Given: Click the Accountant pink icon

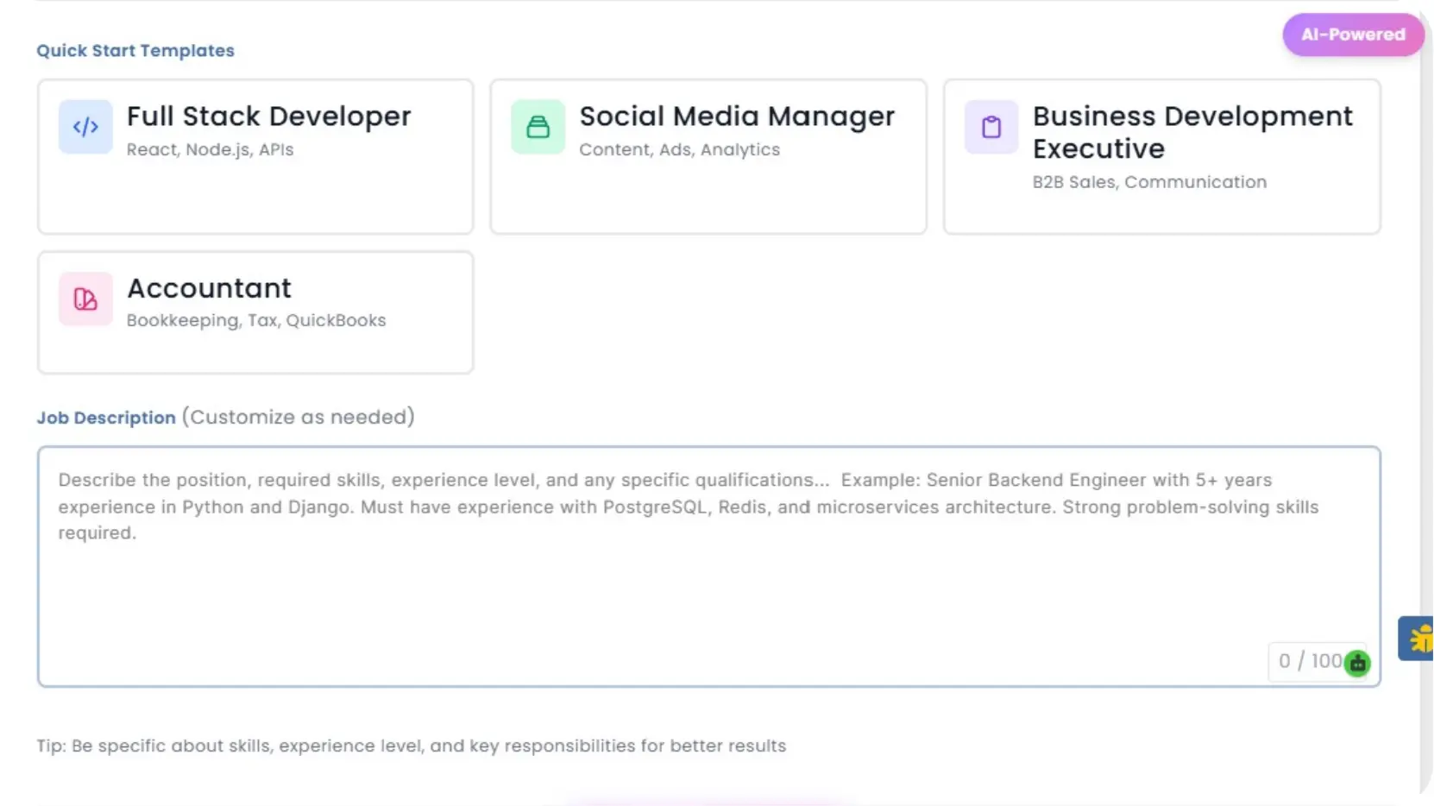Looking at the screenshot, I should pos(85,299).
